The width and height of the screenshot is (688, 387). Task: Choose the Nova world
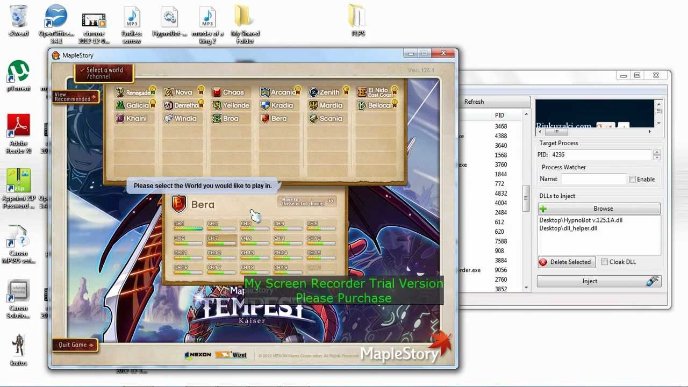[184, 92]
